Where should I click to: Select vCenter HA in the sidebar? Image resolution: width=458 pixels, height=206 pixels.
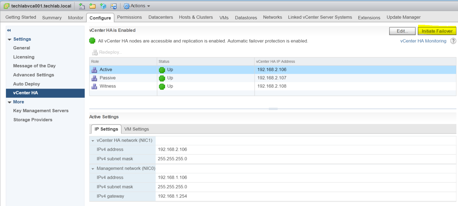45,93
